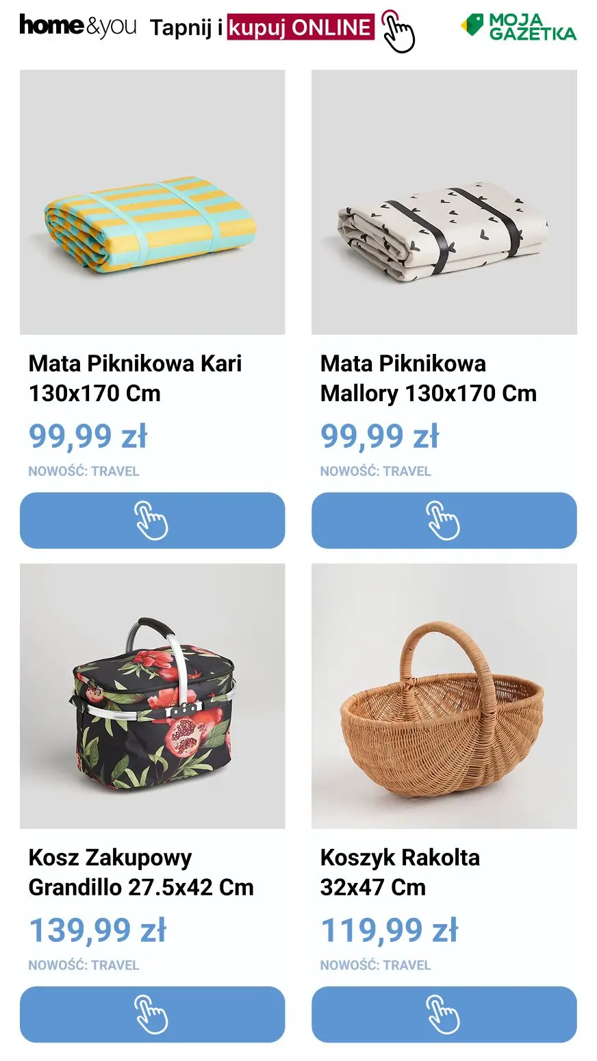Click the 139,99 zł price

pos(97,930)
